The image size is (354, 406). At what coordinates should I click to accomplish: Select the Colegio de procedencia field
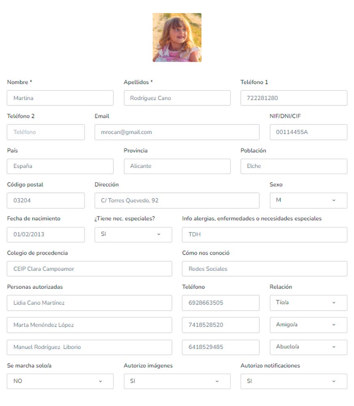[x=89, y=269]
